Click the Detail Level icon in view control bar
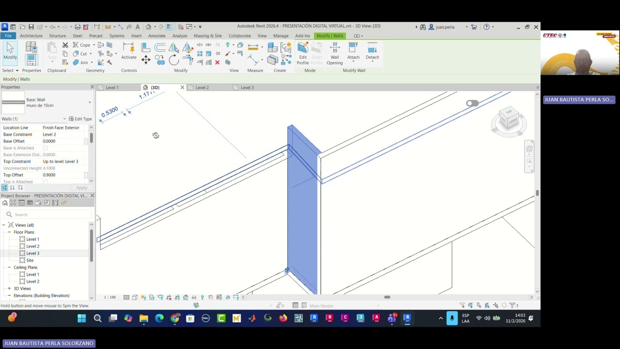620x349 pixels. click(126, 297)
